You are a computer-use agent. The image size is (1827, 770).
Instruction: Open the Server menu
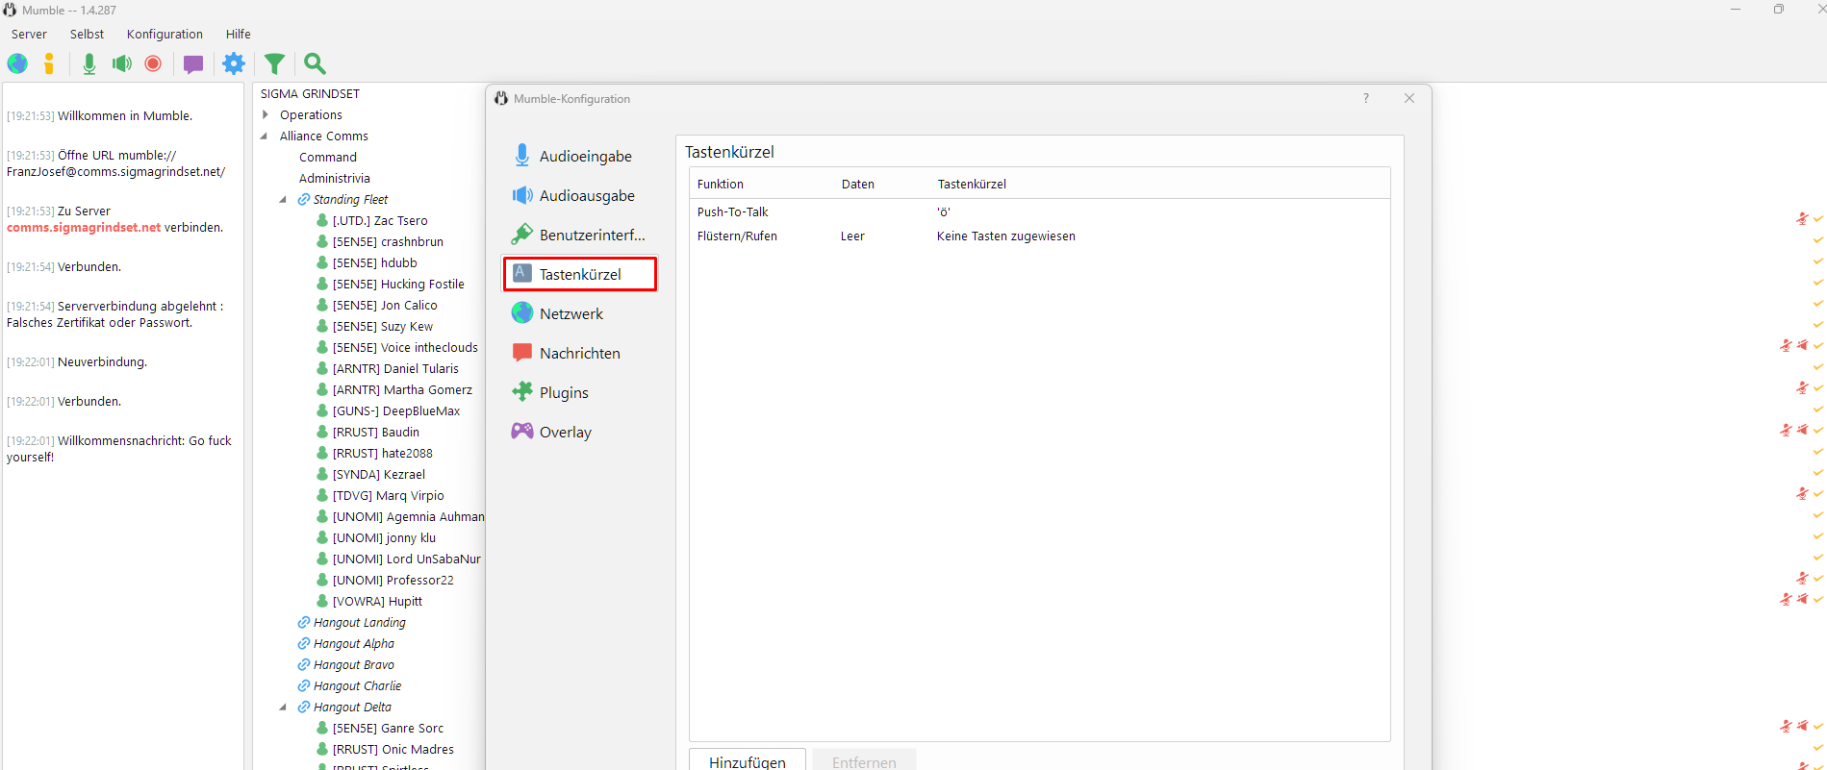point(29,34)
